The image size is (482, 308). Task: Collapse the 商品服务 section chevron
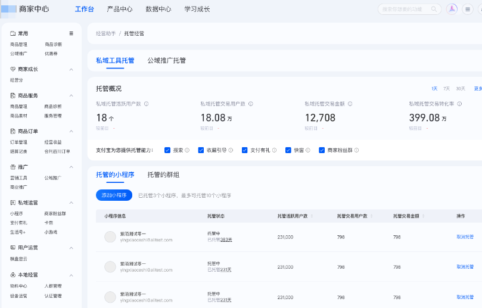(71, 95)
